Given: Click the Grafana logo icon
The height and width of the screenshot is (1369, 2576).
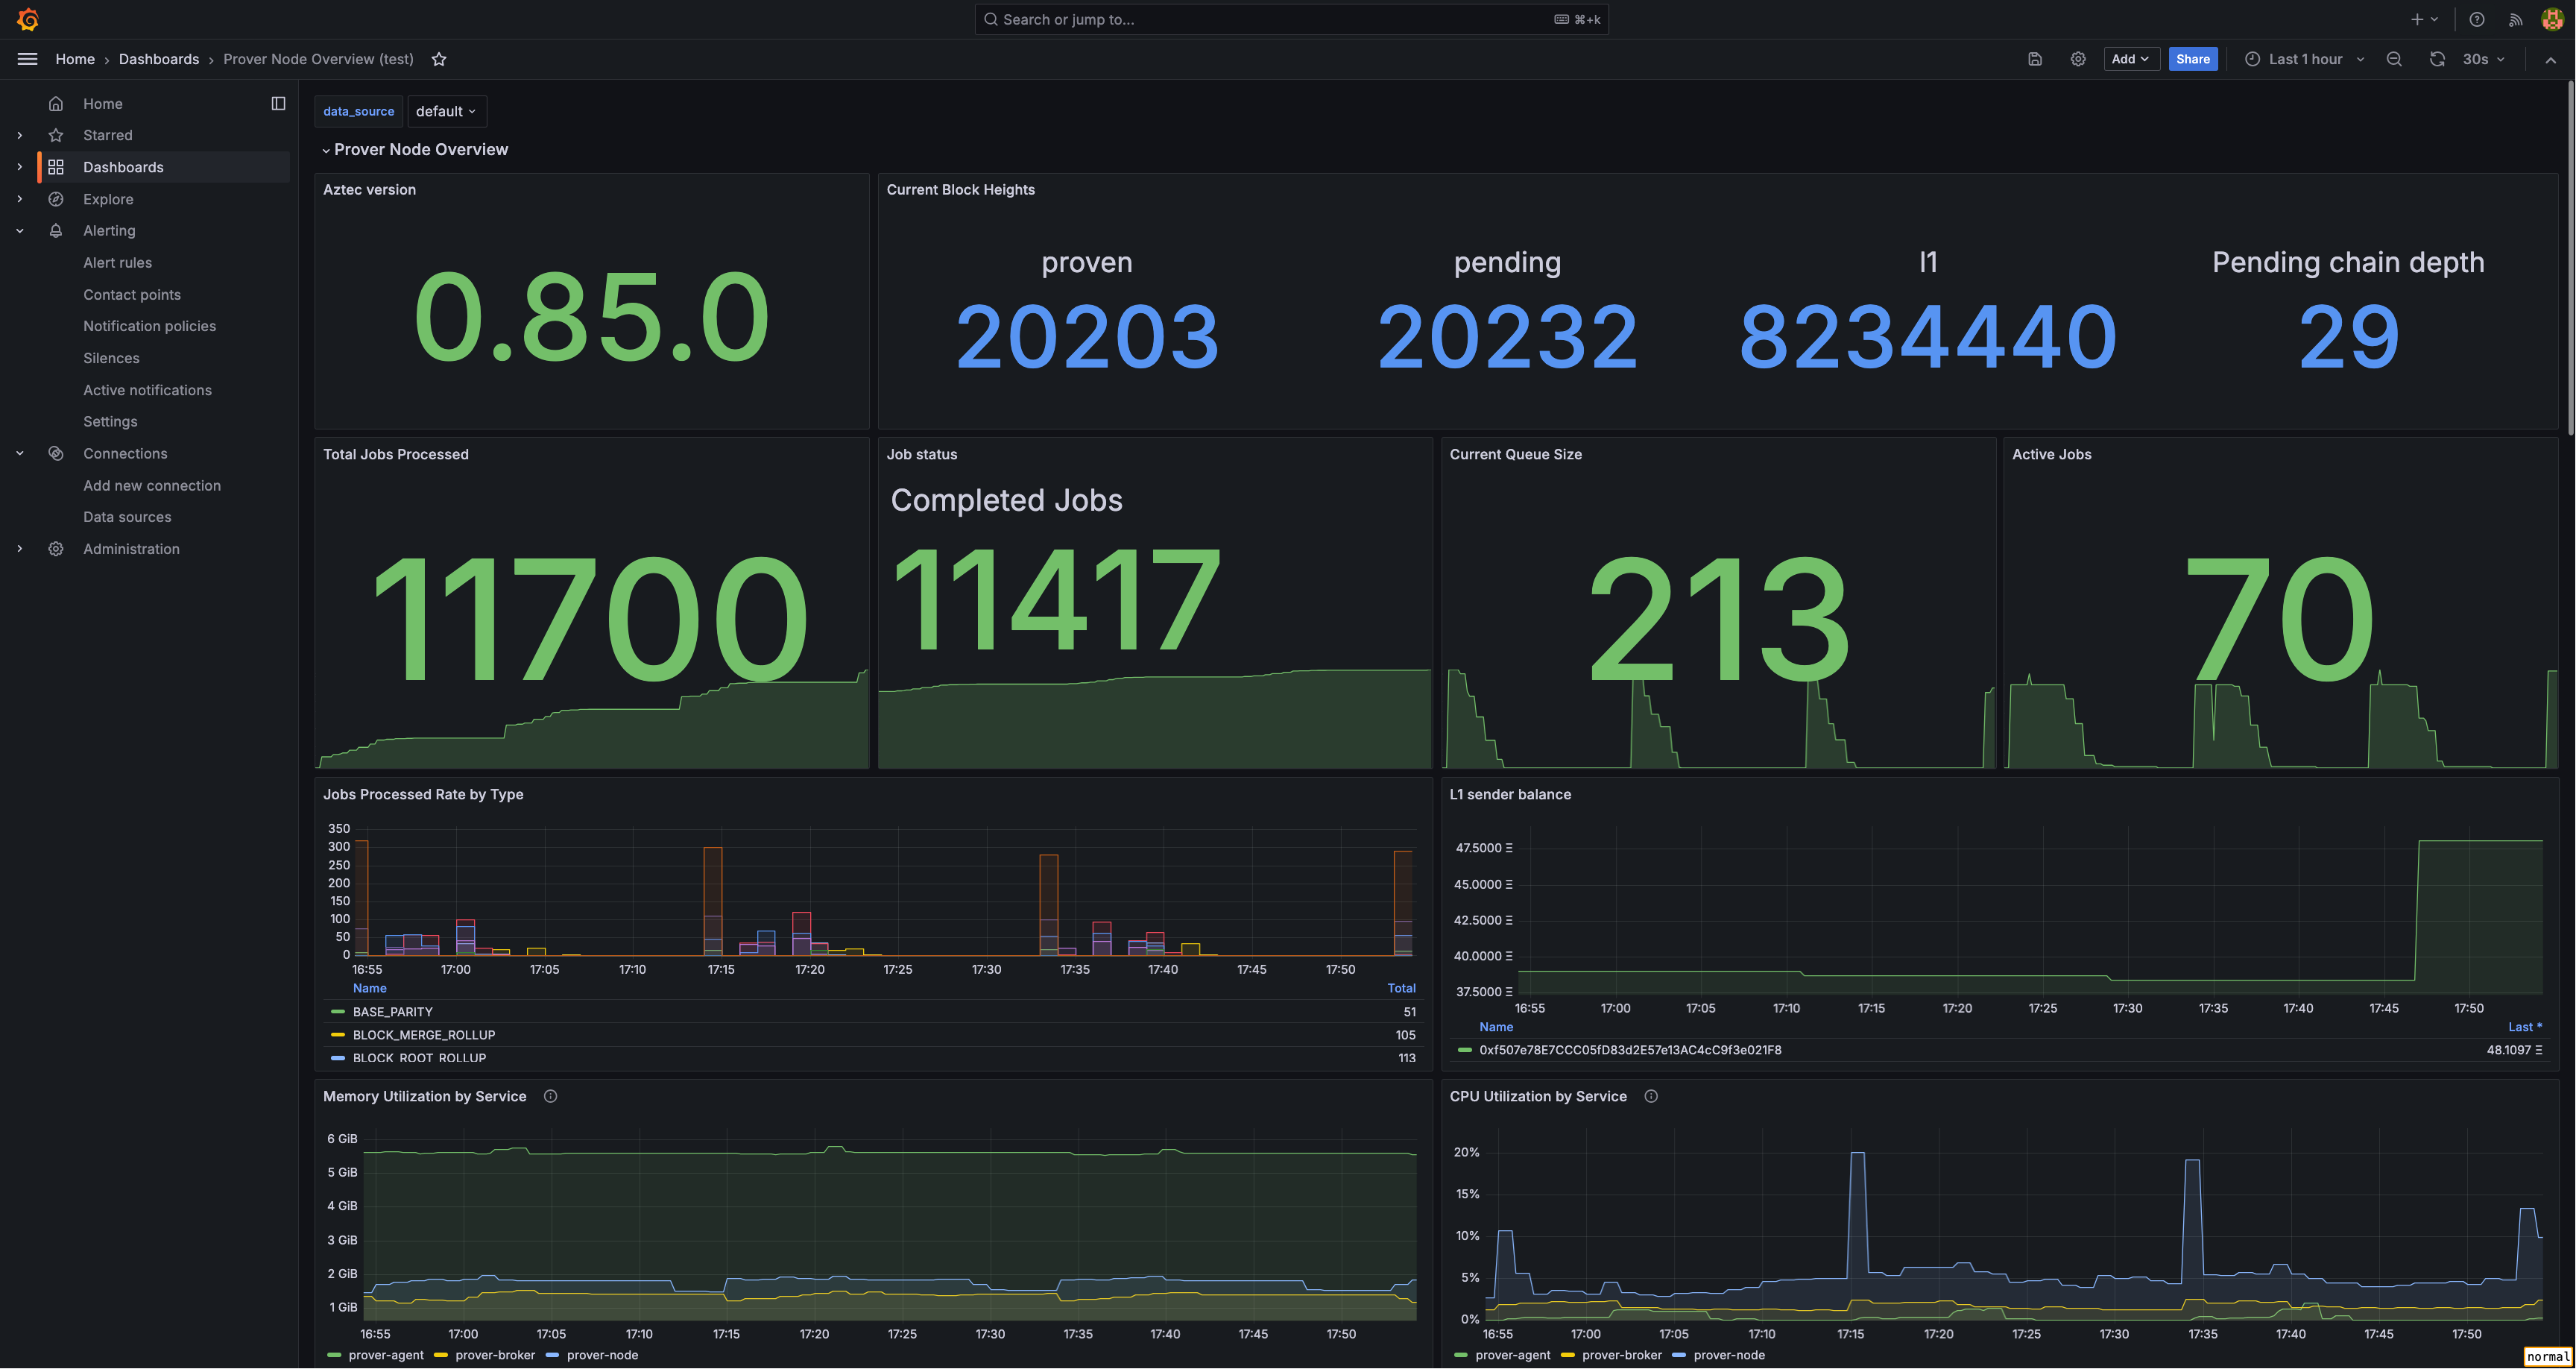Looking at the screenshot, I should (28, 19).
